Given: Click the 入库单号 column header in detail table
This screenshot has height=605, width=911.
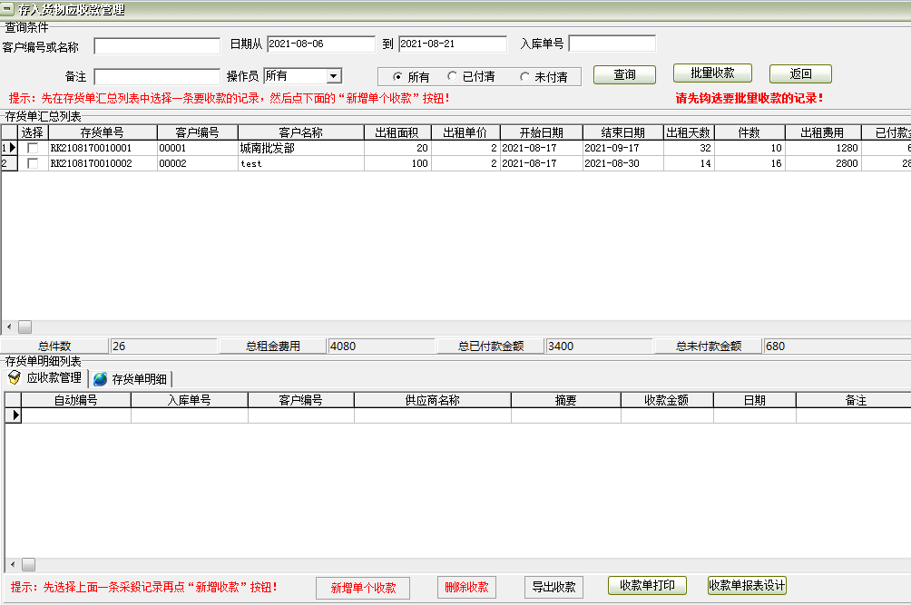Looking at the screenshot, I should 190,400.
